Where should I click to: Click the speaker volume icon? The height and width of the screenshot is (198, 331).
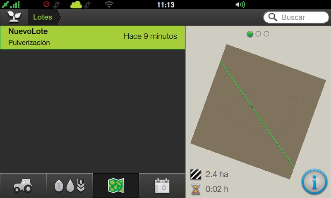coord(240,5)
